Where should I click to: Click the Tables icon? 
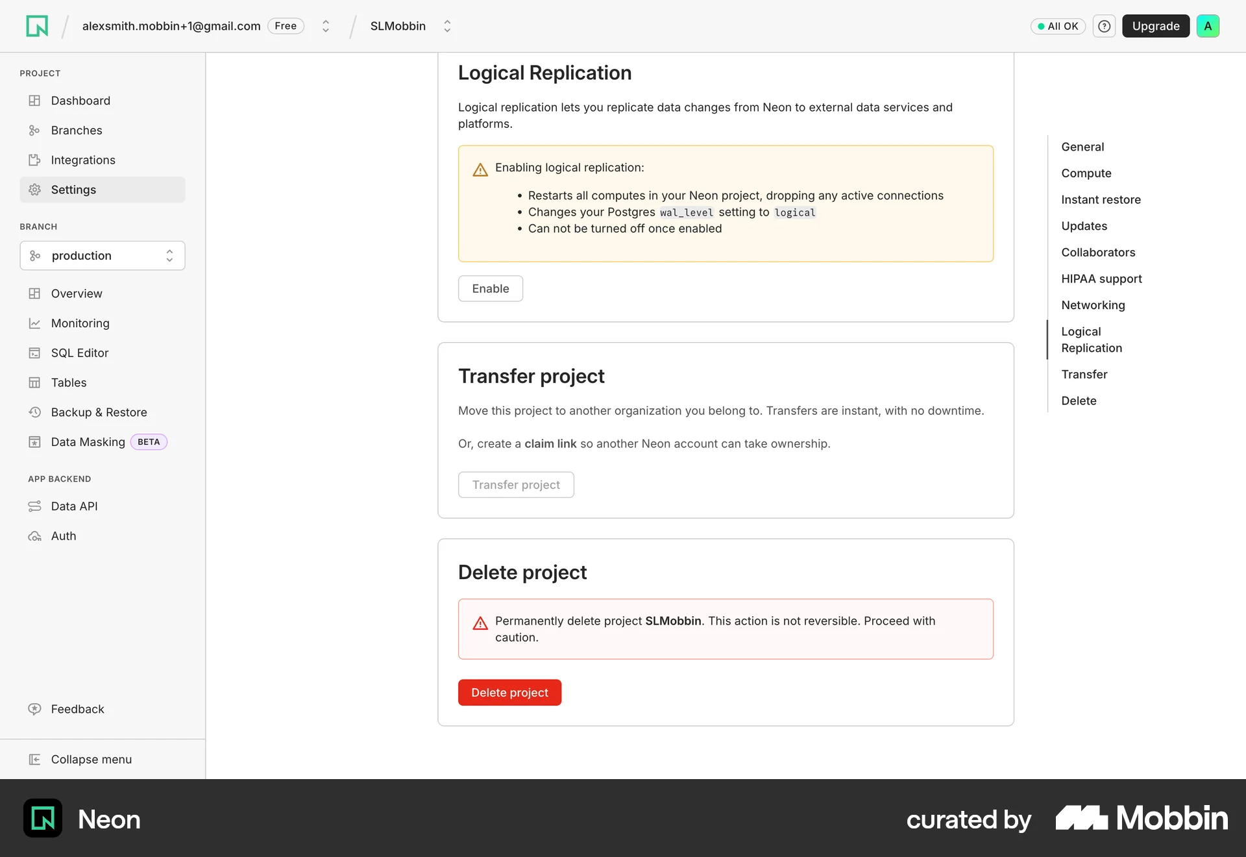(34, 382)
